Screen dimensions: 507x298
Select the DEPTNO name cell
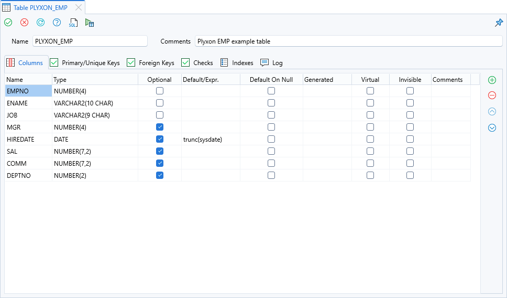pyautogui.click(x=28, y=175)
